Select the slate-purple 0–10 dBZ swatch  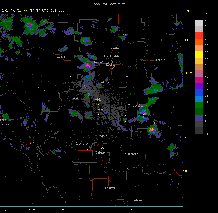coord(199,118)
